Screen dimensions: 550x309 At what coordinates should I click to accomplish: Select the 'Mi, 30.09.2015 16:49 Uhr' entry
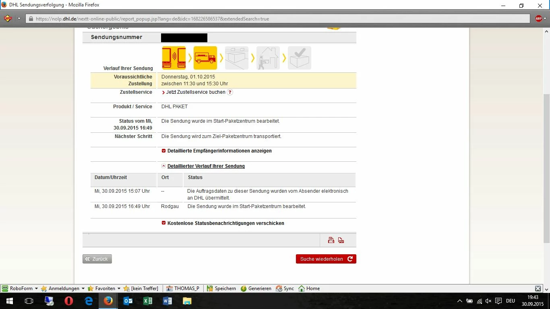point(122,206)
